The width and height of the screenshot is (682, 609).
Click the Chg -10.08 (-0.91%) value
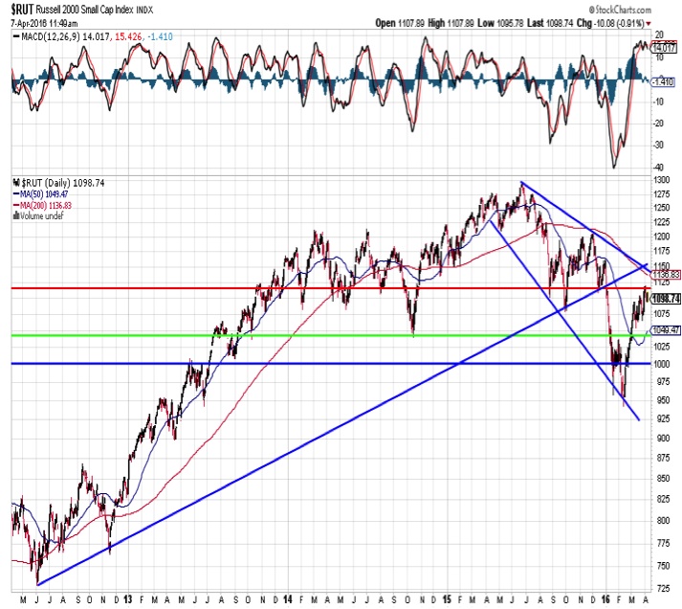[610, 24]
